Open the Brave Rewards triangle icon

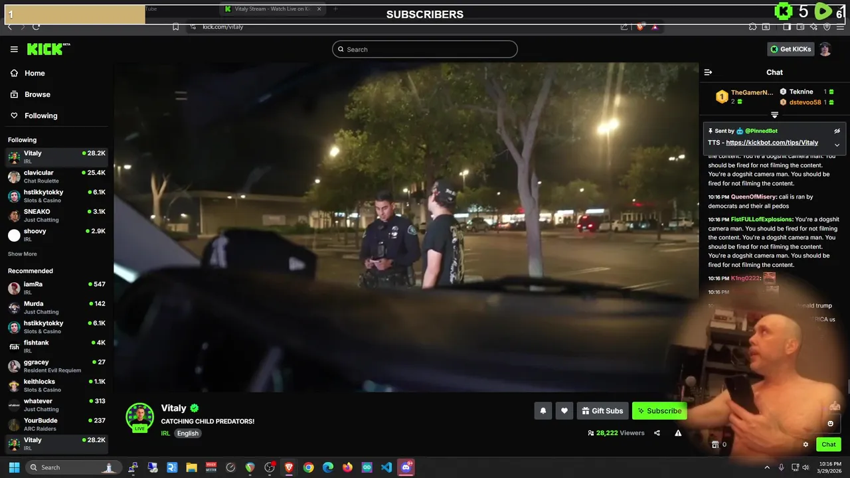coord(655,27)
